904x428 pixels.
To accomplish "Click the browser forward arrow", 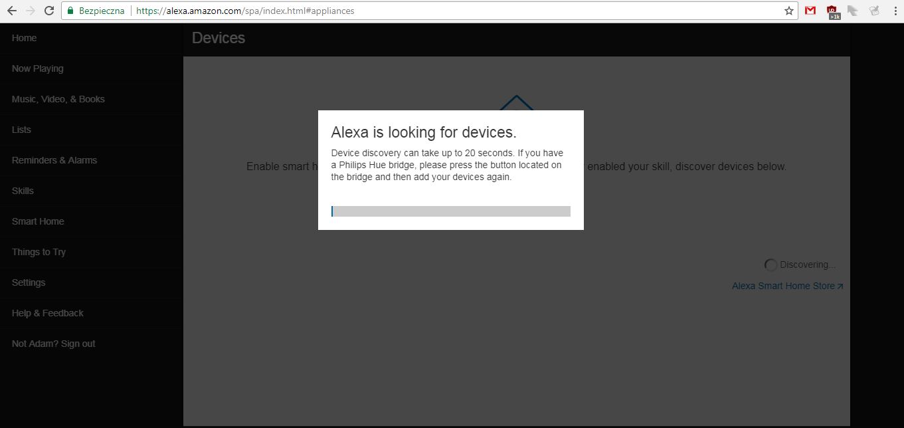I will (x=30, y=11).
